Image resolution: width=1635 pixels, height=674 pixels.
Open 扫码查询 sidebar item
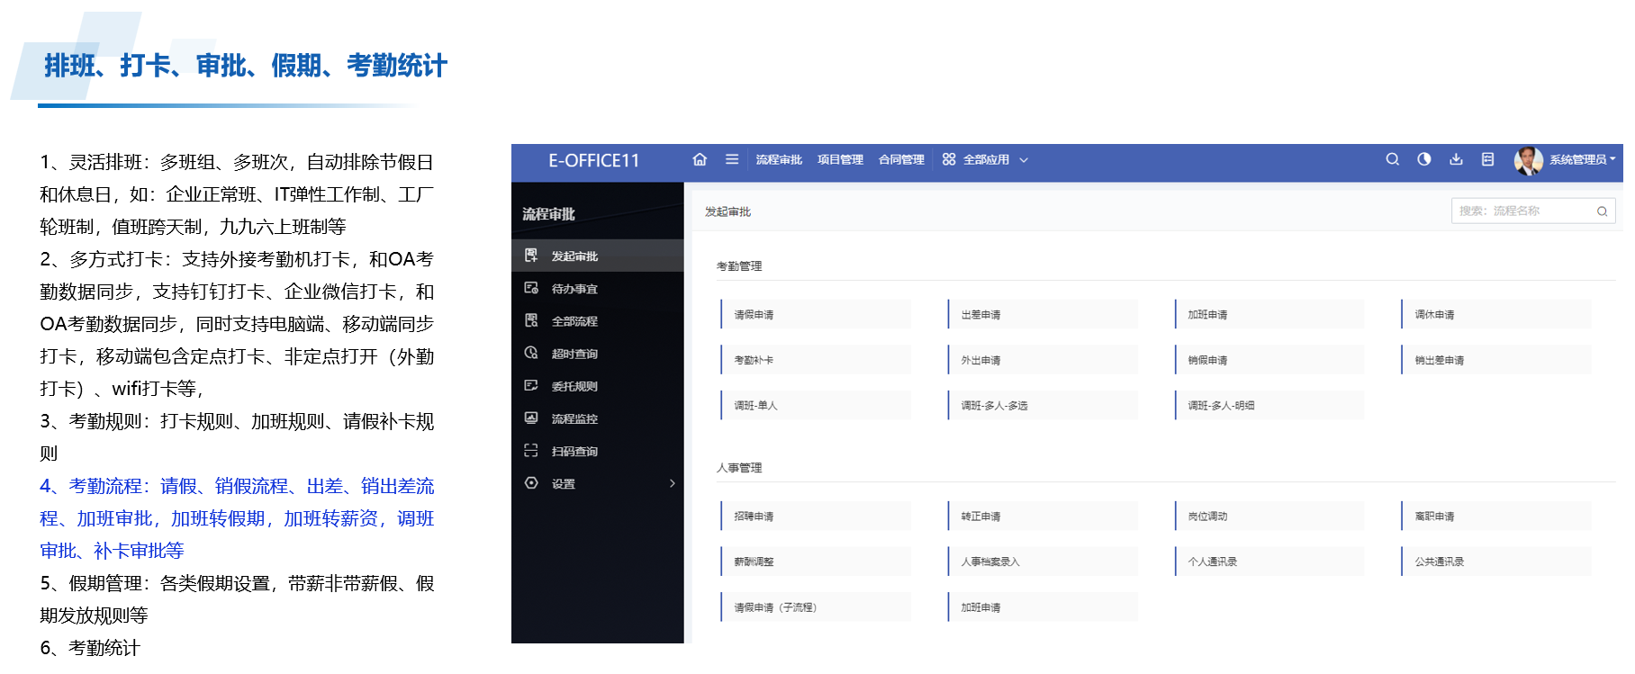[598, 450]
